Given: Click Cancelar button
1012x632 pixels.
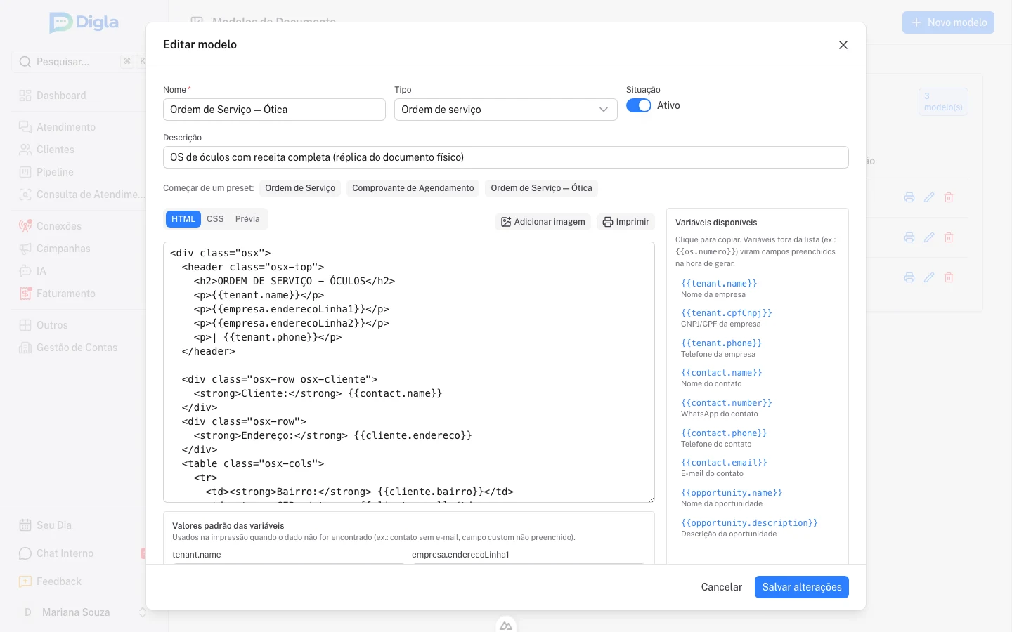Looking at the screenshot, I should [721, 587].
